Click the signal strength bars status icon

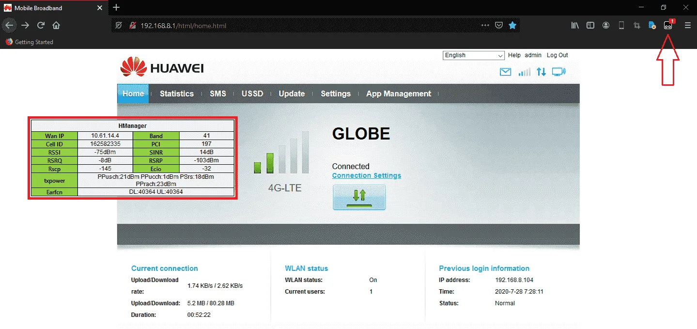click(x=525, y=72)
